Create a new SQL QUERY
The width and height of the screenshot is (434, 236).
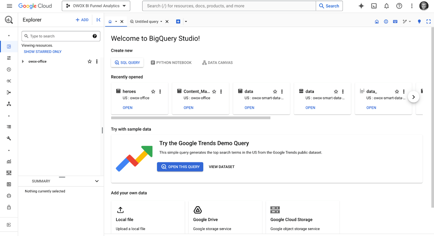coord(127,63)
